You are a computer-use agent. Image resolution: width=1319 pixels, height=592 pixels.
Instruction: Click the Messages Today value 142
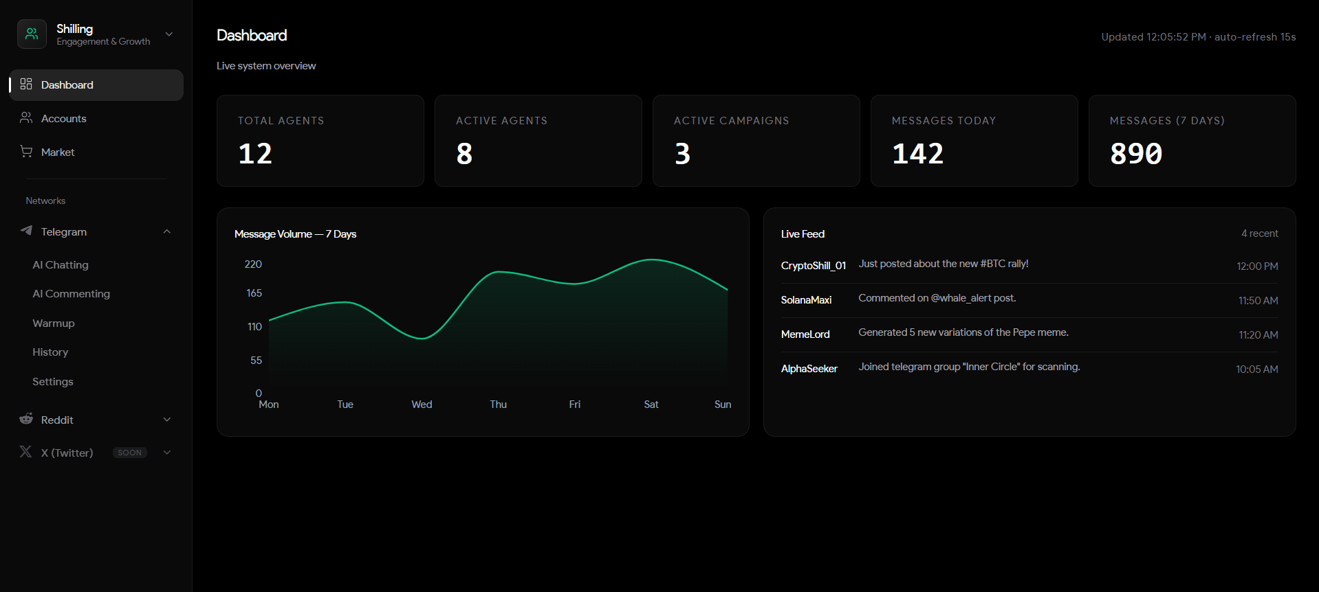(917, 153)
